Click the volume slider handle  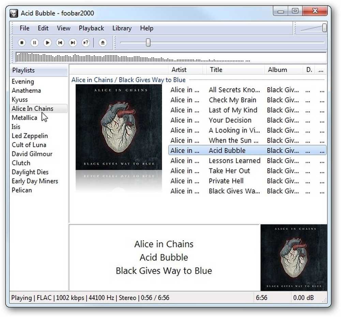pyautogui.click(x=324, y=28)
